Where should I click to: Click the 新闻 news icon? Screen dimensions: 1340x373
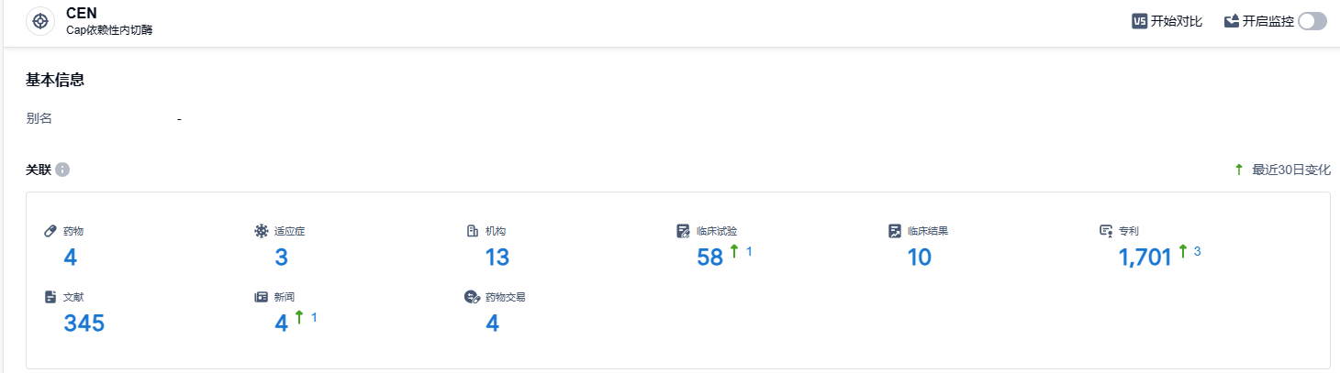262,297
